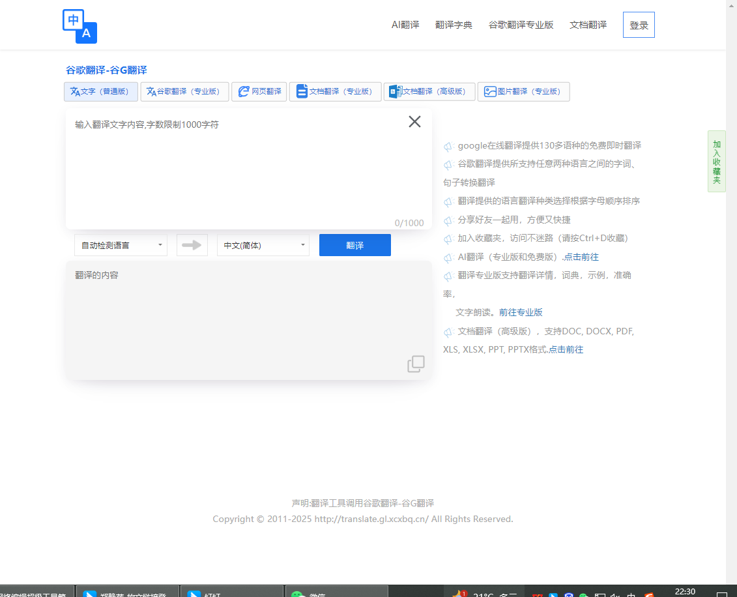Click the megaphone icon beside 文档翻译（高级版）text

point(448,332)
